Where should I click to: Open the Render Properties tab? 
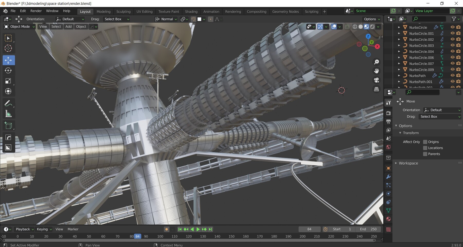pos(388,113)
